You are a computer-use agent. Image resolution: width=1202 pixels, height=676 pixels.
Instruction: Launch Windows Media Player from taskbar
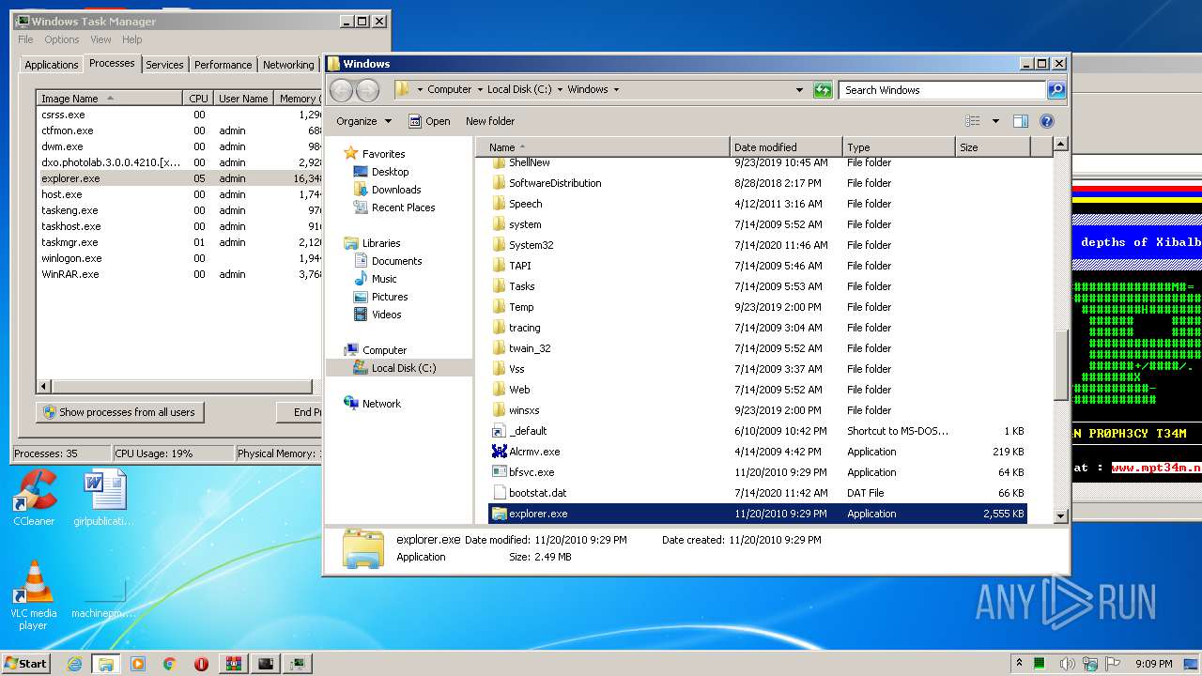point(138,664)
